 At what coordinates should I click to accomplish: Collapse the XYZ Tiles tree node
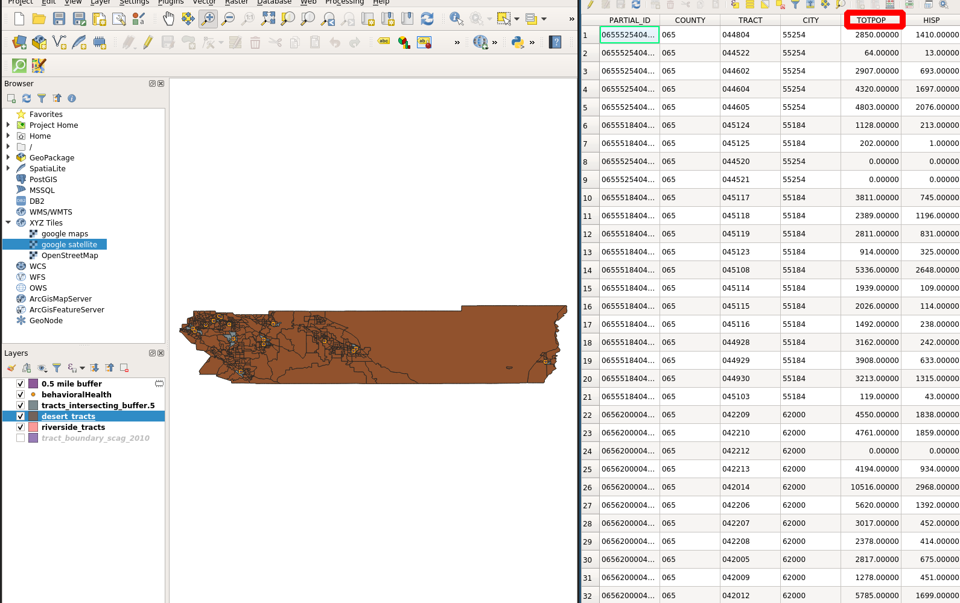tap(8, 223)
